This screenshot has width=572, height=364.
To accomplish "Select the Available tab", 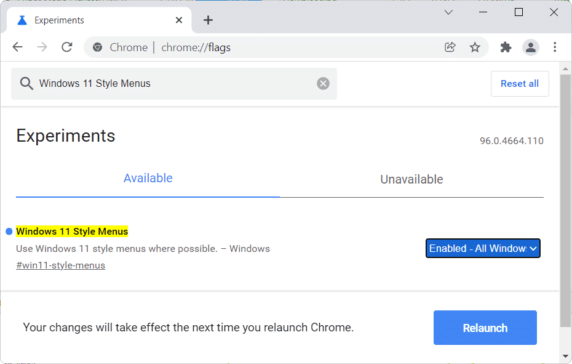I will [x=148, y=179].
